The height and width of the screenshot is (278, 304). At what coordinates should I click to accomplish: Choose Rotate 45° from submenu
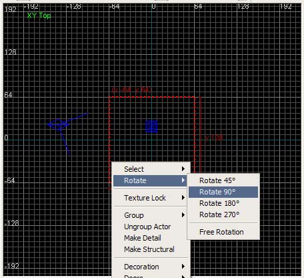pos(223,180)
